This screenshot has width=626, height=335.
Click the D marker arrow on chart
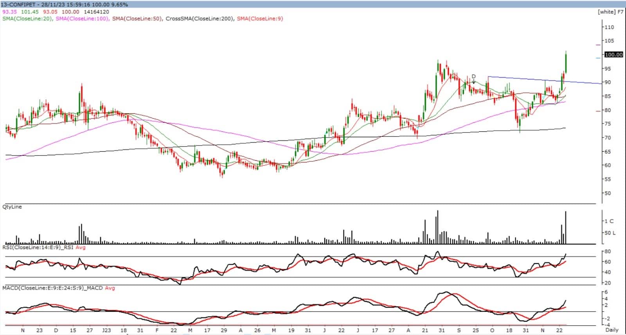474,79
